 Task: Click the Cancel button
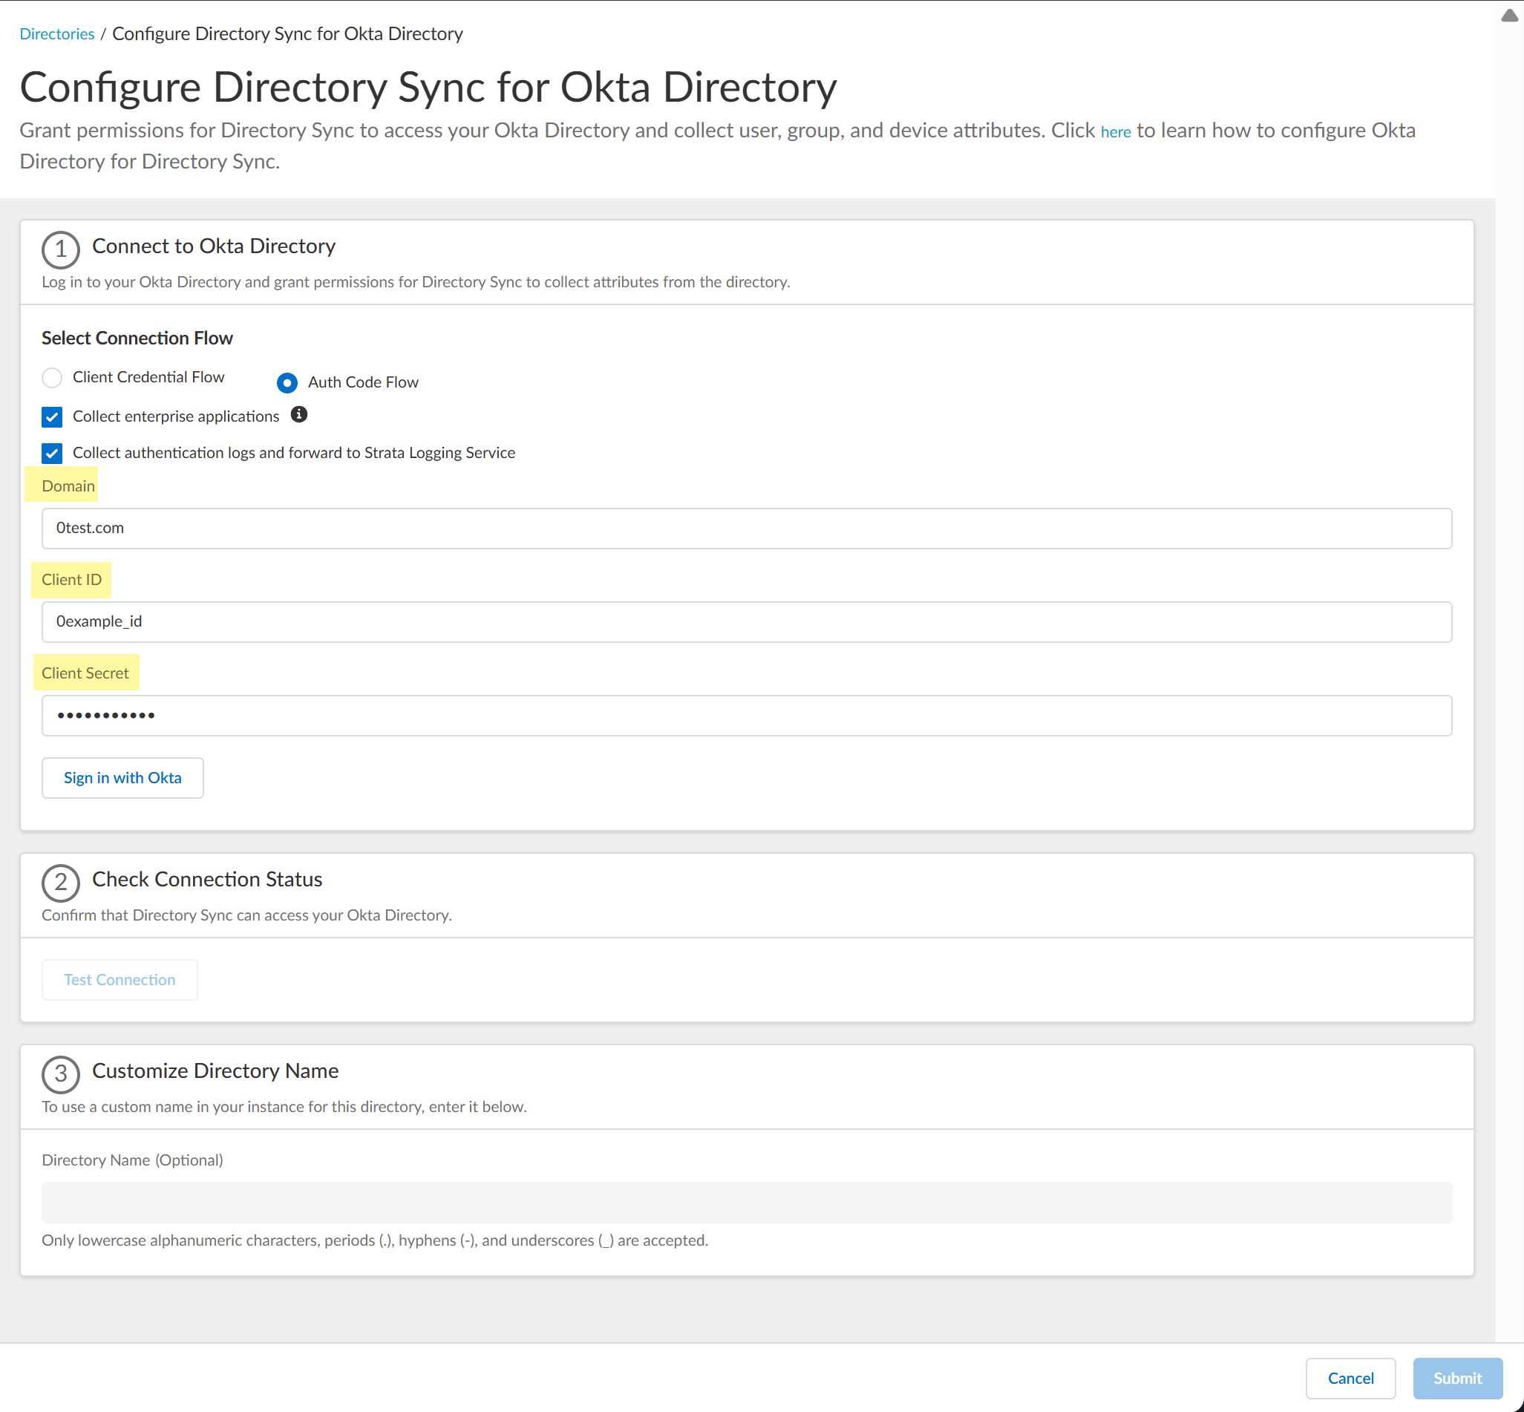(x=1350, y=1378)
